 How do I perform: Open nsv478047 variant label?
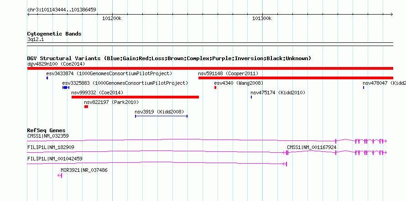tap(384, 83)
